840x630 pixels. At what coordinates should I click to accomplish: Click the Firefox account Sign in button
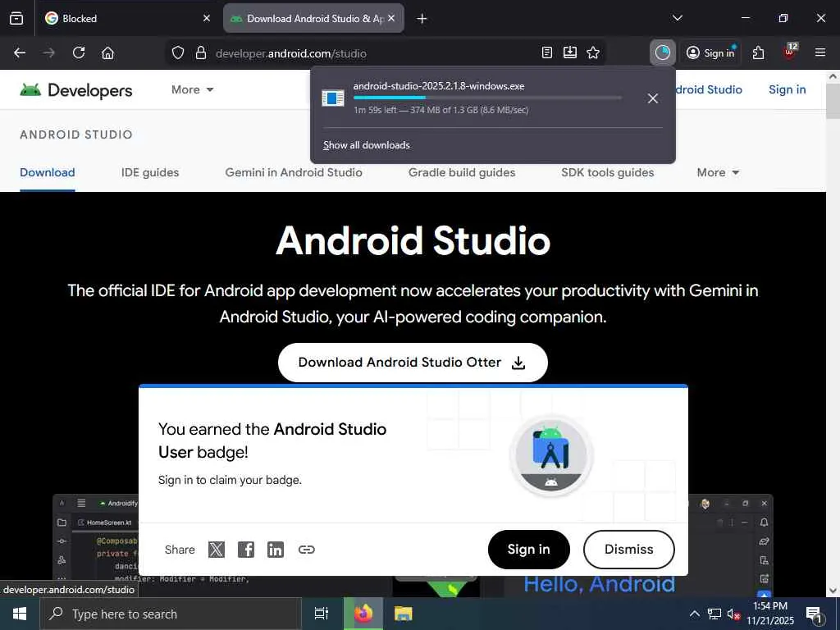pyautogui.click(x=711, y=52)
